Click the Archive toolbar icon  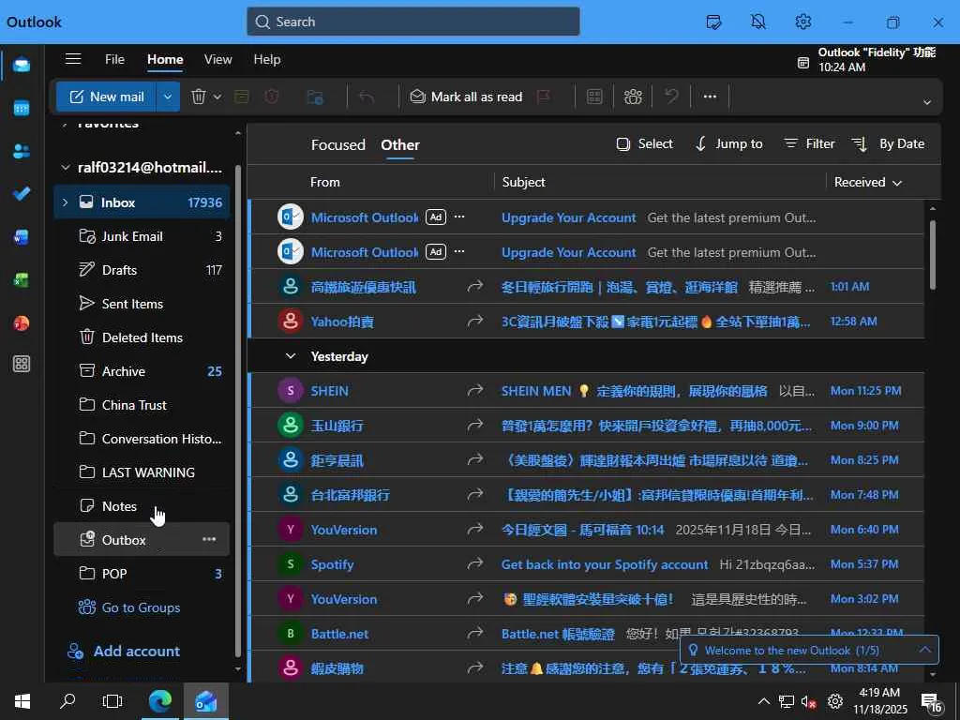point(242,97)
